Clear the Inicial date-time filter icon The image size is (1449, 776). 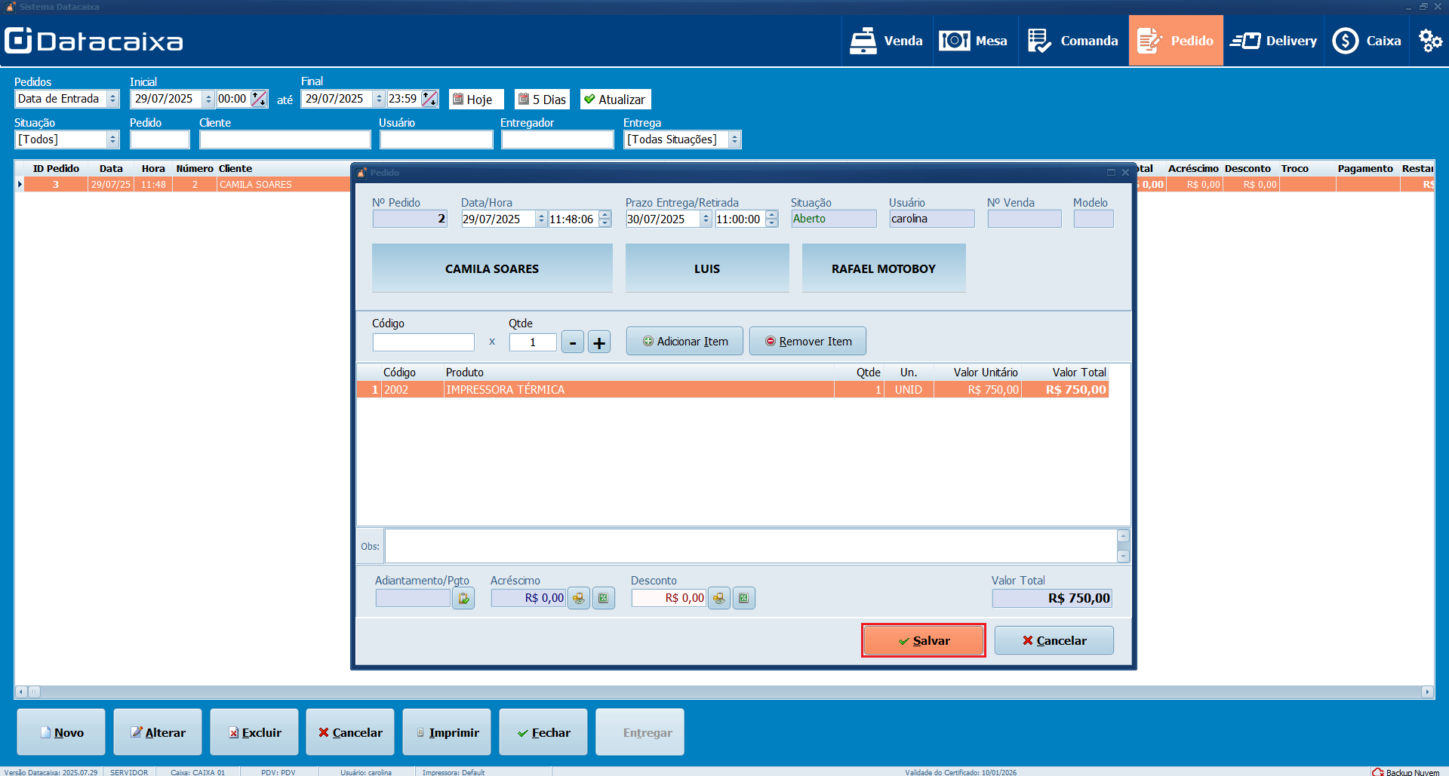pos(259,99)
